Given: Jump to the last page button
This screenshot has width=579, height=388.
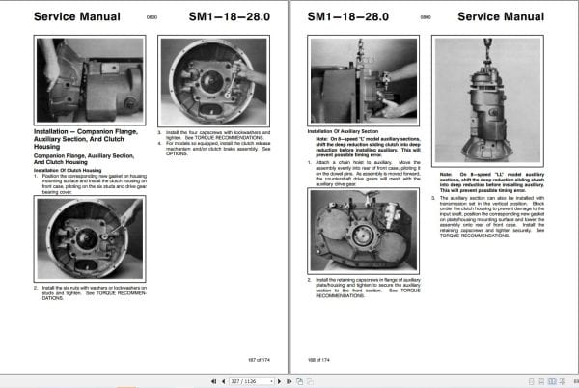Looking at the screenshot, I should [289, 381].
